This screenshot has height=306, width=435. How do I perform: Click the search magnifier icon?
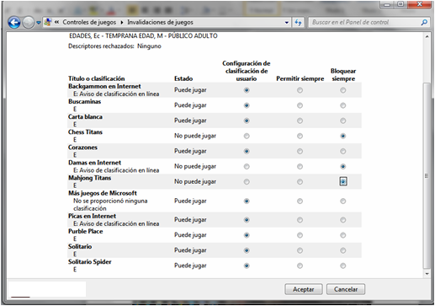pos(424,22)
